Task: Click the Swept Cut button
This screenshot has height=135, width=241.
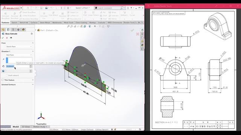Action: (73, 12)
